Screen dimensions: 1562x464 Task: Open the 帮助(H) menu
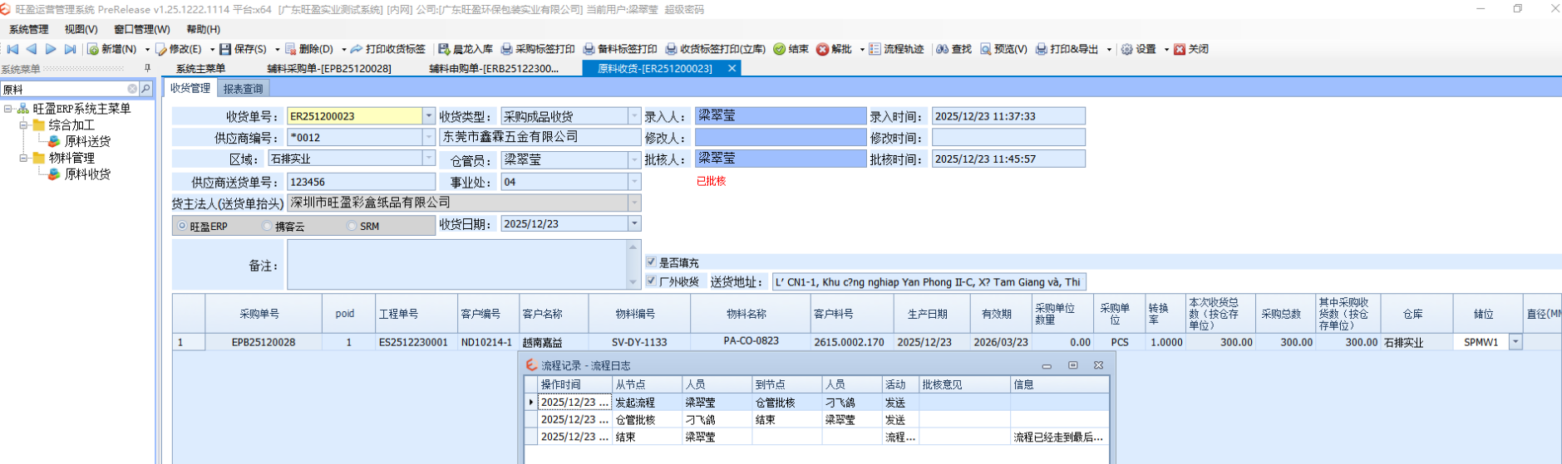(204, 29)
